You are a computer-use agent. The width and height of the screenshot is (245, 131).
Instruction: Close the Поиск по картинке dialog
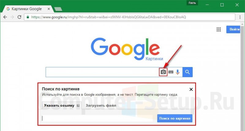191,89
